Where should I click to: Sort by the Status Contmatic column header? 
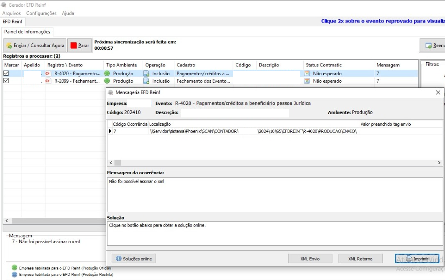tap(339, 65)
